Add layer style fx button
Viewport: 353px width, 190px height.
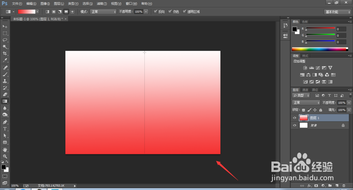309,185
